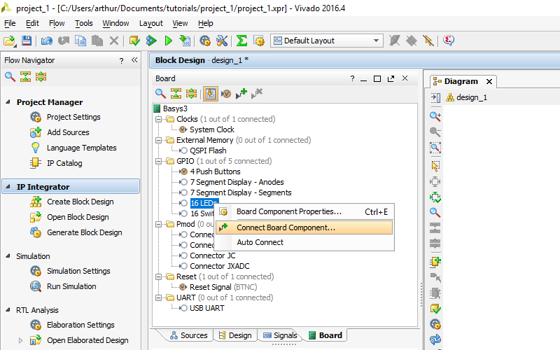Toggle the Diagram pane show/hide arrow icon

435,97
